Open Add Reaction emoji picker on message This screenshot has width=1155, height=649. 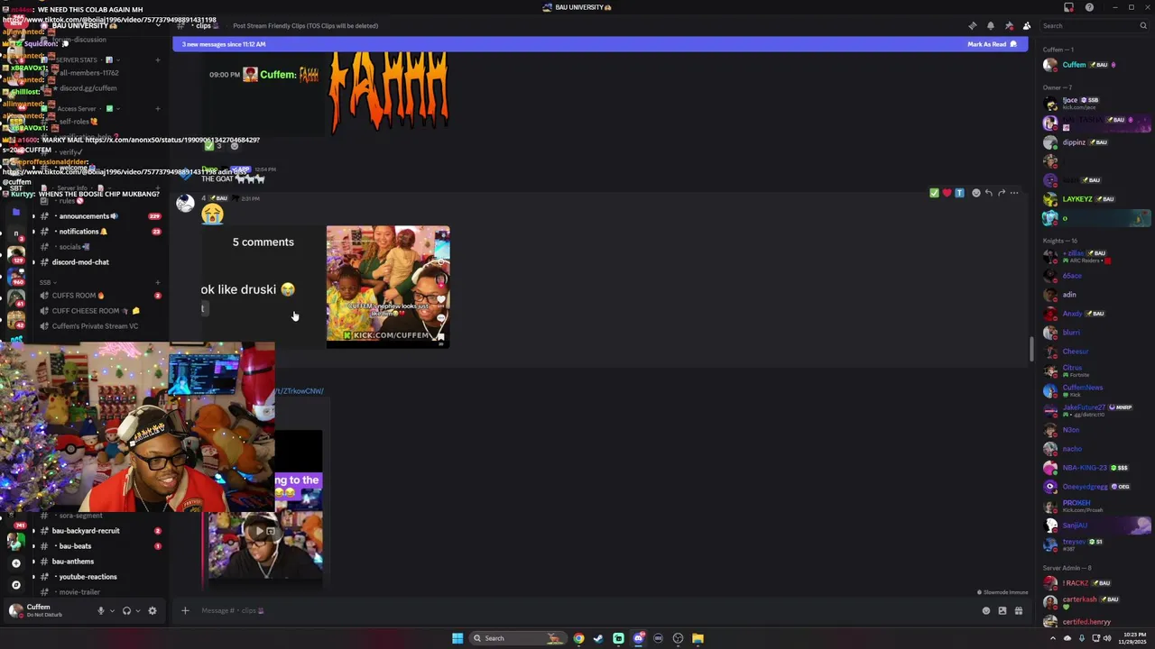click(x=976, y=193)
